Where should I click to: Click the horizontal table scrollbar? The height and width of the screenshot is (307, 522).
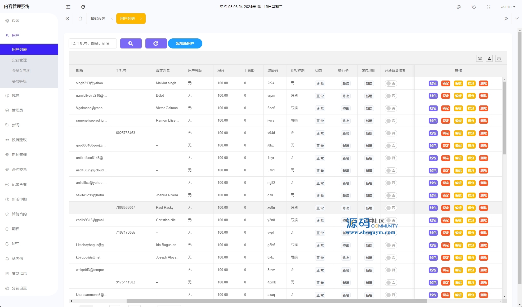click(276, 301)
